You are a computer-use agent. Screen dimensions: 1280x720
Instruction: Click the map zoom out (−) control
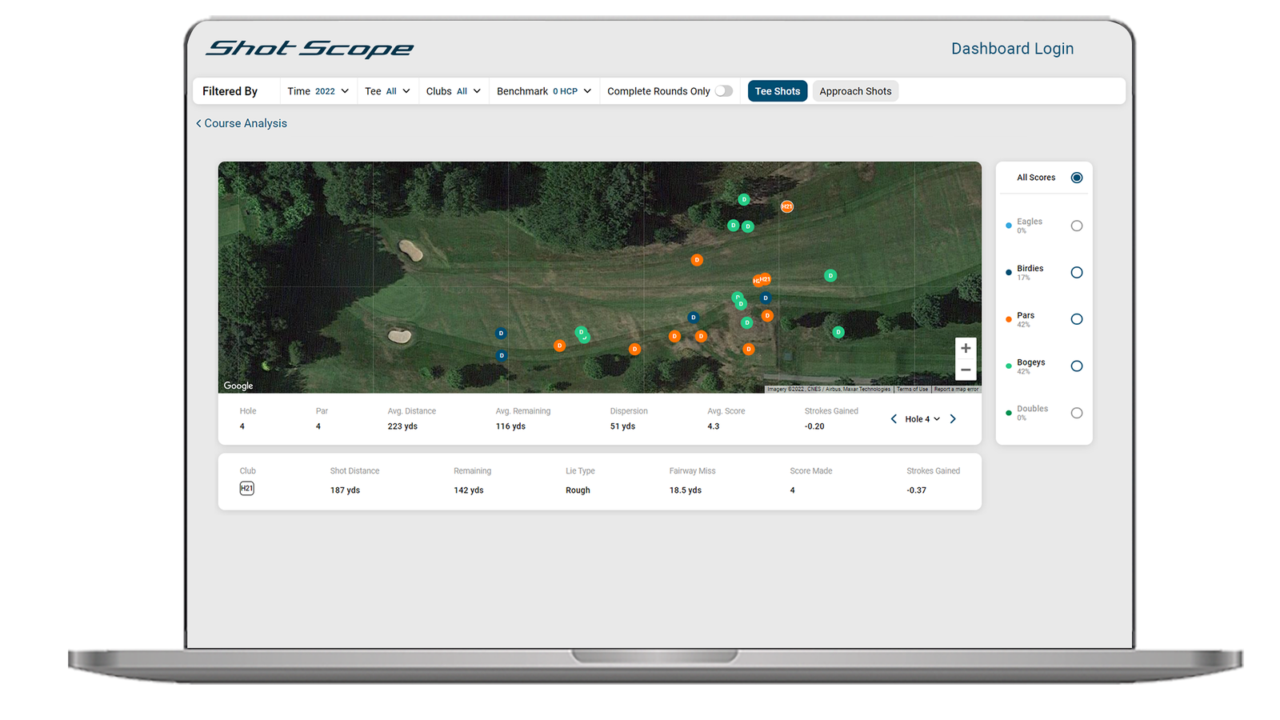pos(966,369)
